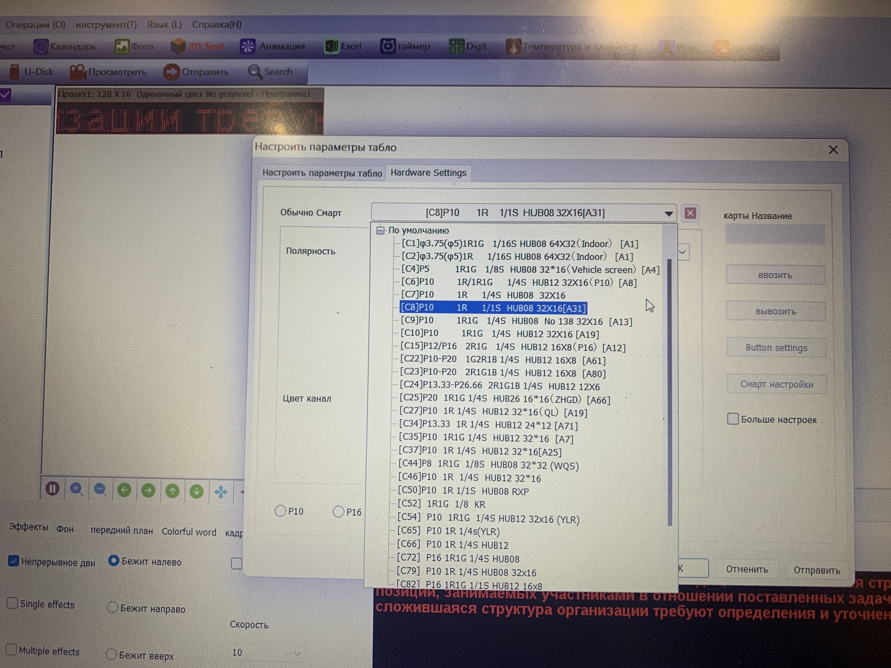Expand the Обычно Смарт dropdown arrow
Image resolution: width=891 pixels, height=668 pixels.
(668, 213)
